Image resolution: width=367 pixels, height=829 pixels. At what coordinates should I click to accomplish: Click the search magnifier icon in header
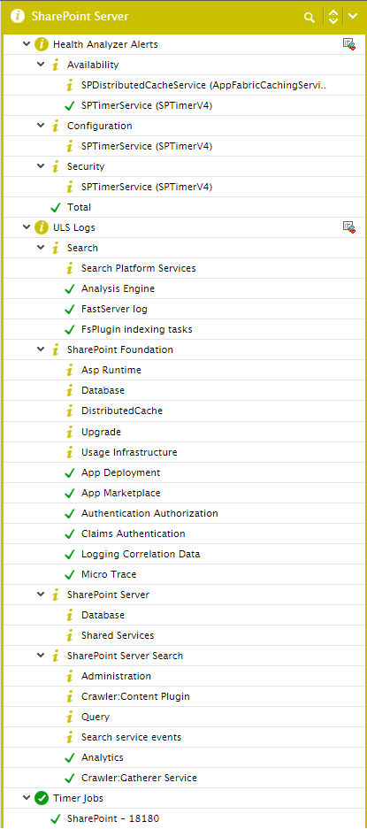(310, 18)
